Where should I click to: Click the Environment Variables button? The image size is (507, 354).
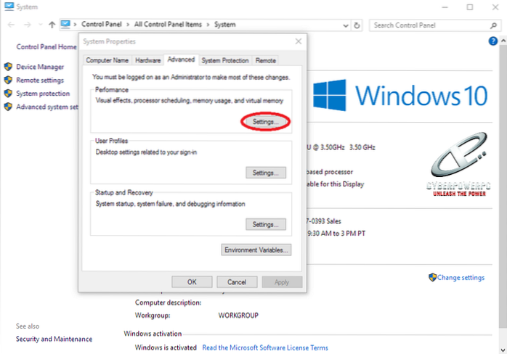point(256,250)
